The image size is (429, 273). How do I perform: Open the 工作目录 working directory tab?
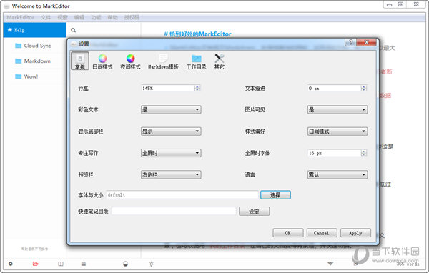pyautogui.click(x=196, y=61)
